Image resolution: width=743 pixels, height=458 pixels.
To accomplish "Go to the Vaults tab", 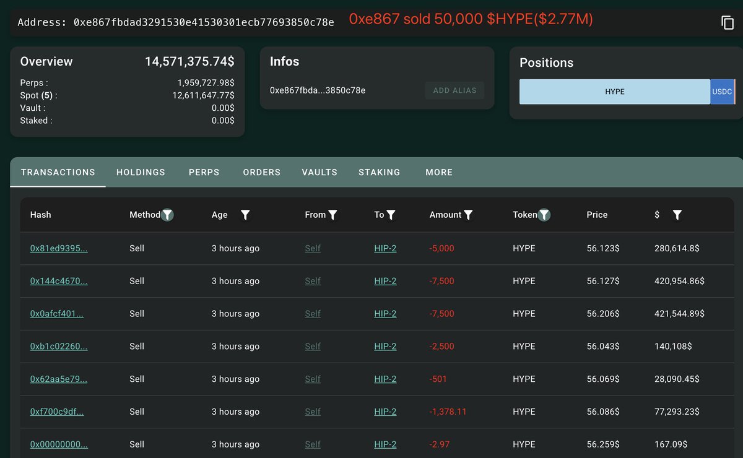I will (319, 172).
